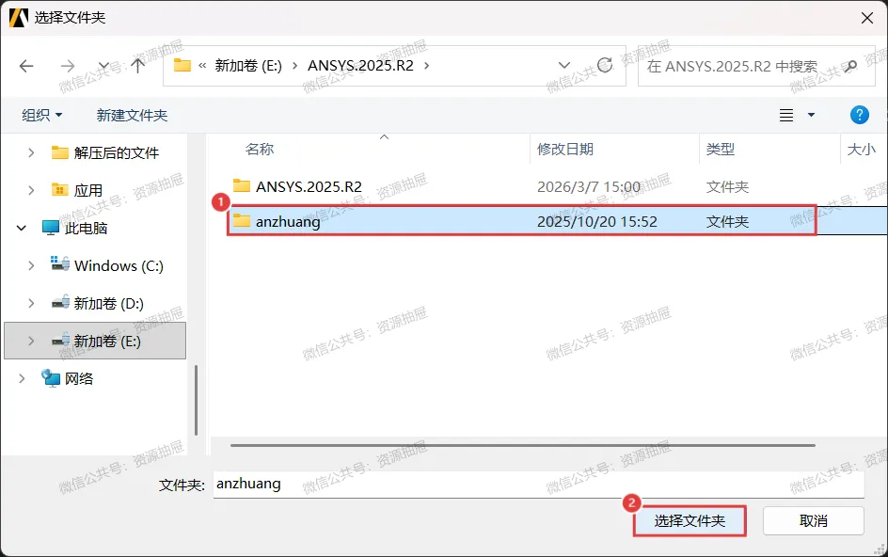Cancel the dialog with 取消
Screen dimensions: 888x557
pos(814,520)
